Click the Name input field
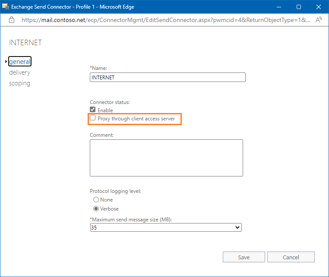Viewport: 329px width, 277px height. [x=168, y=77]
